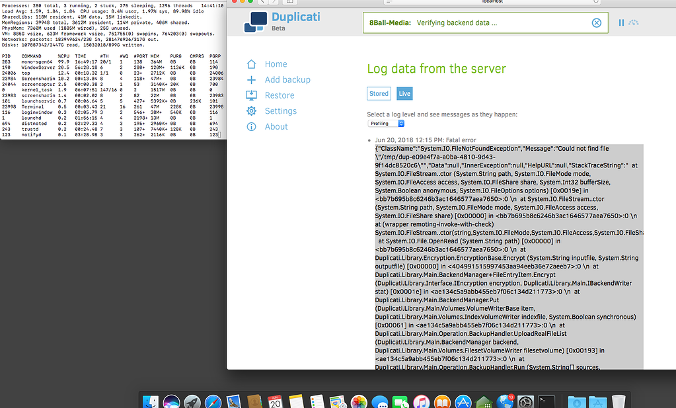The width and height of the screenshot is (676, 408).
Task: Open iBooks from the Dock
Action: [x=442, y=401]
